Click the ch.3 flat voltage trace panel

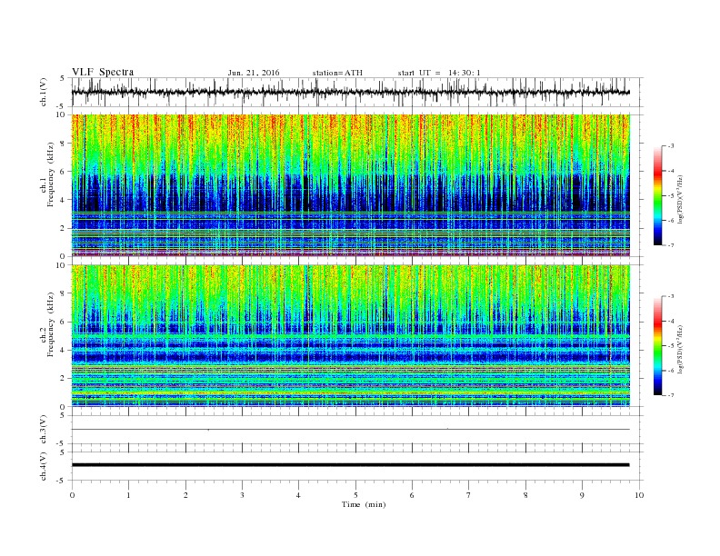click(357, 430)
